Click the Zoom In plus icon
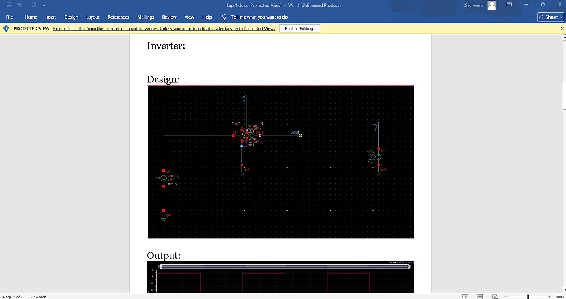The width and height of the screenshot is (566, 299). pyautogui.click(x=550, y=297)
